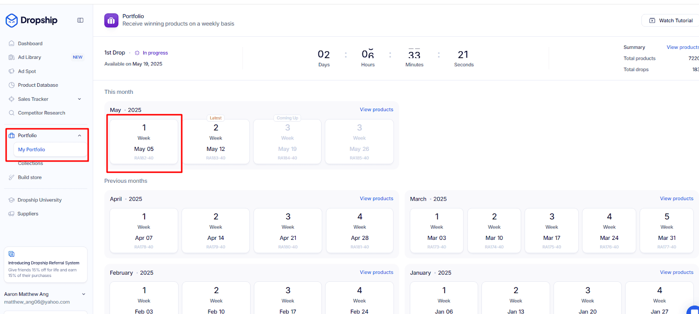Expand the Sales Tracker submenu chevron
Image resolution: width=699 pixels, height=314 pixels.
pyautogui.click(x=80, y=99)
